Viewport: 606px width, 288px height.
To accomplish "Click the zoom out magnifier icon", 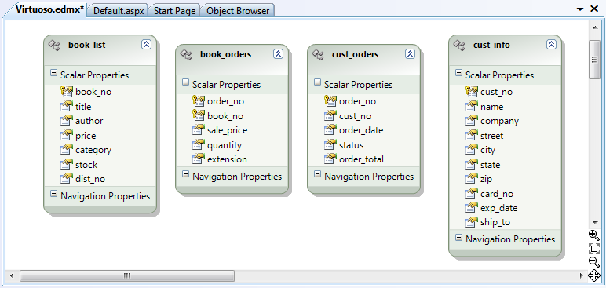I will [x=594, y=262].
